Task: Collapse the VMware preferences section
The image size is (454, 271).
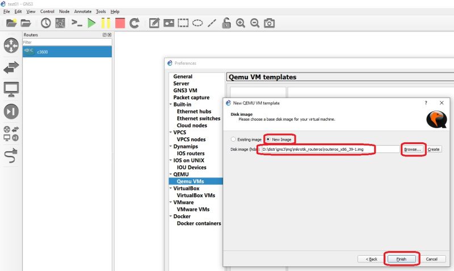Action: tap(171, 202)
